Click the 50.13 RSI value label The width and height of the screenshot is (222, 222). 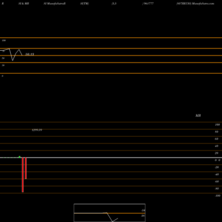pos(30,54)
